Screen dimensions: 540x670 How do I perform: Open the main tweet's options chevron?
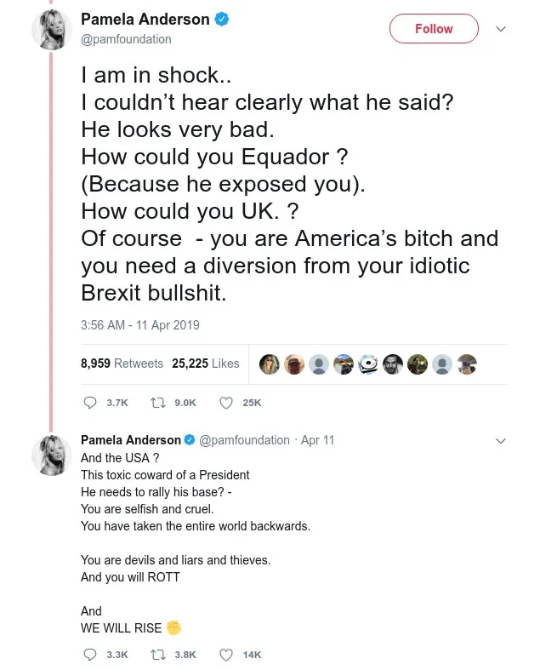tap(501, 29)
